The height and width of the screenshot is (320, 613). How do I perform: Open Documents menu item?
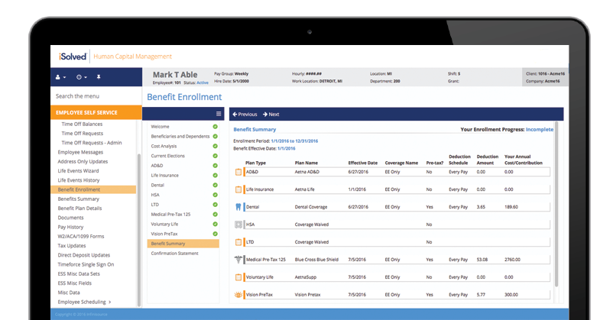click(x=71, y=218)
